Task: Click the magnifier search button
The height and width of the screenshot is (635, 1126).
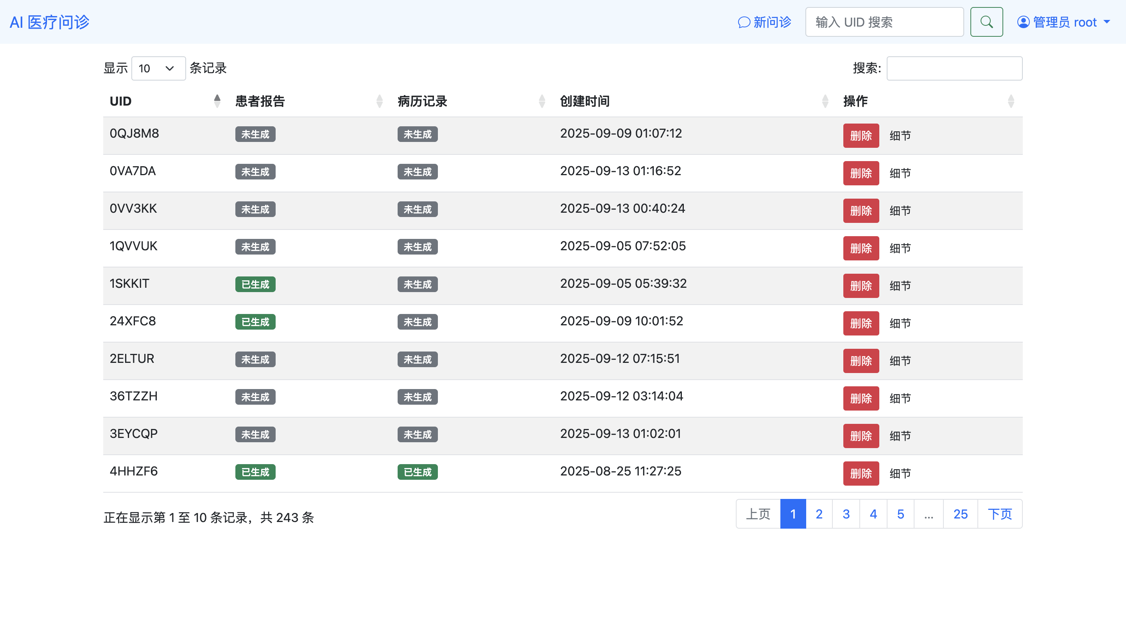Action: 986,22
